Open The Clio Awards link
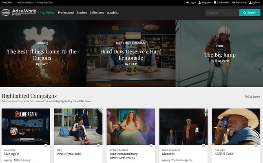 (x=24, y=2)
